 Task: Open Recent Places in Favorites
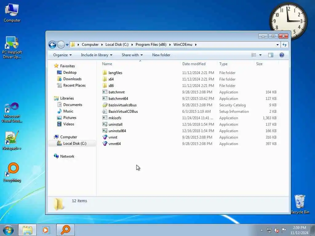[x=74, y=85]
